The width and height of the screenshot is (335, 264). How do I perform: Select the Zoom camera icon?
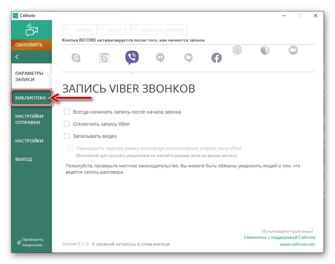(x=293, y=50)
